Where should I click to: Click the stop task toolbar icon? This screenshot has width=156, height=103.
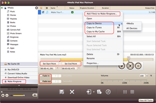pyautogui.click(x=132, y=92)
